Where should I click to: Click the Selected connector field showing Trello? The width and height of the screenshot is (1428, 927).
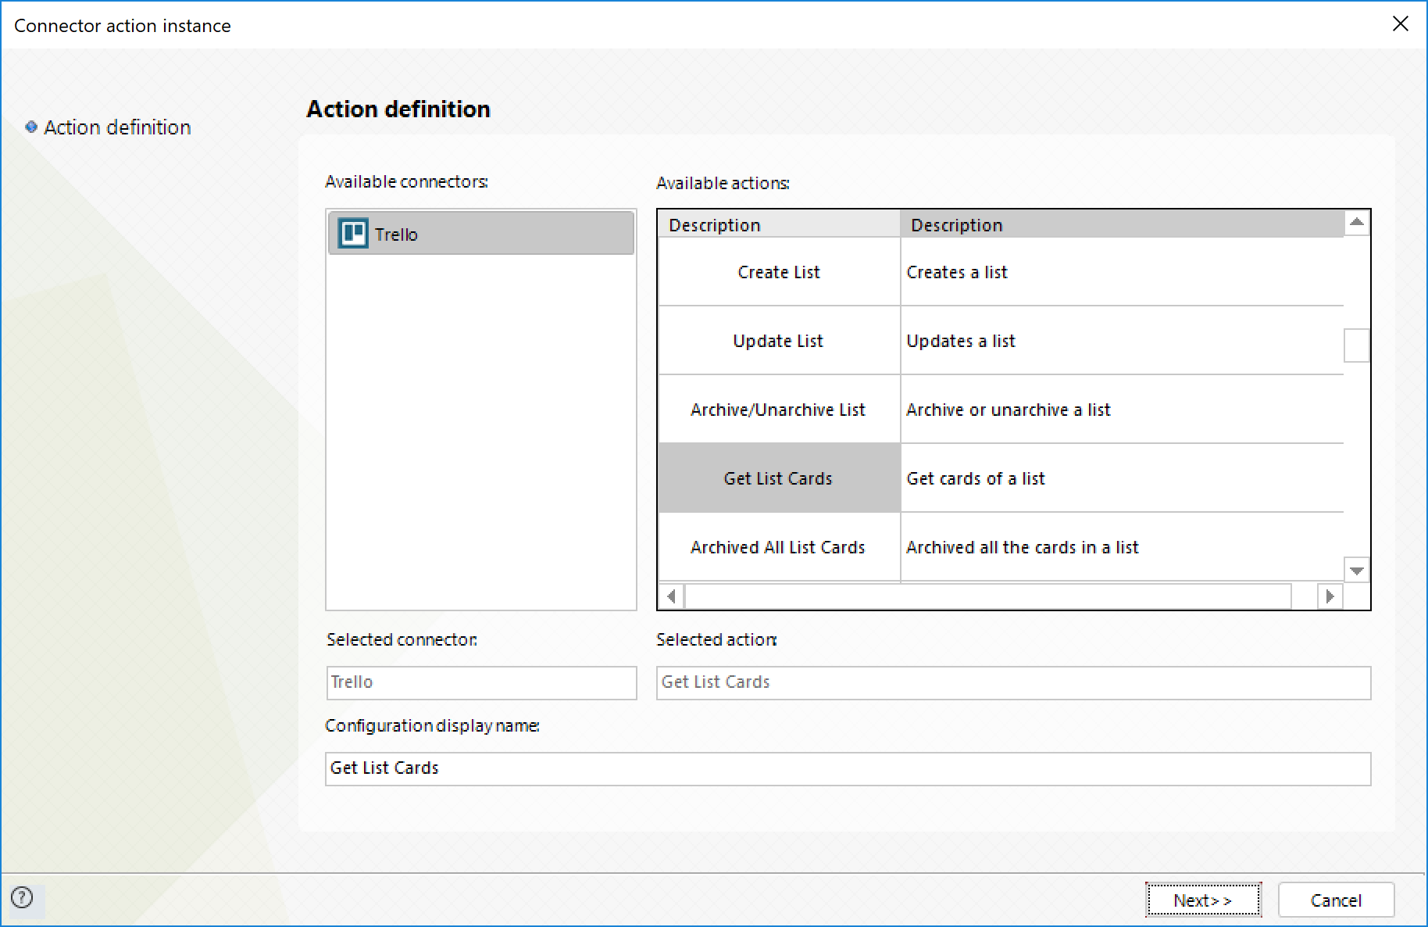pyautogui.click(x=481, y=682)
